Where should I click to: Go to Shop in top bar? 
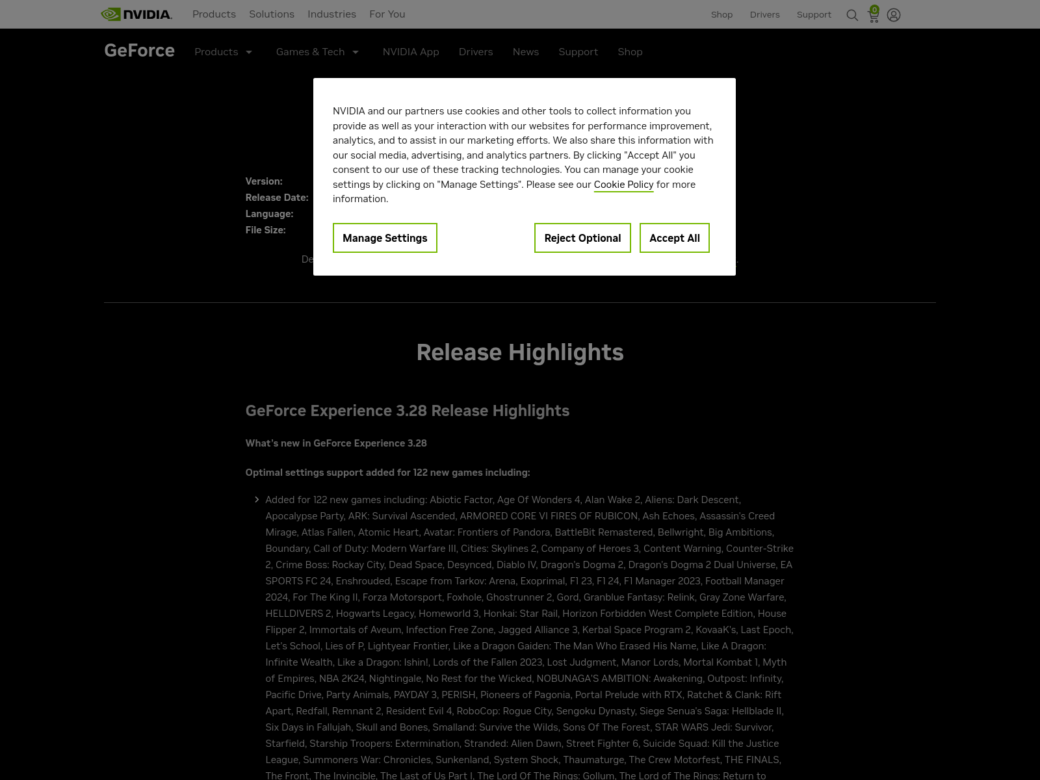(x=721, y=14)
